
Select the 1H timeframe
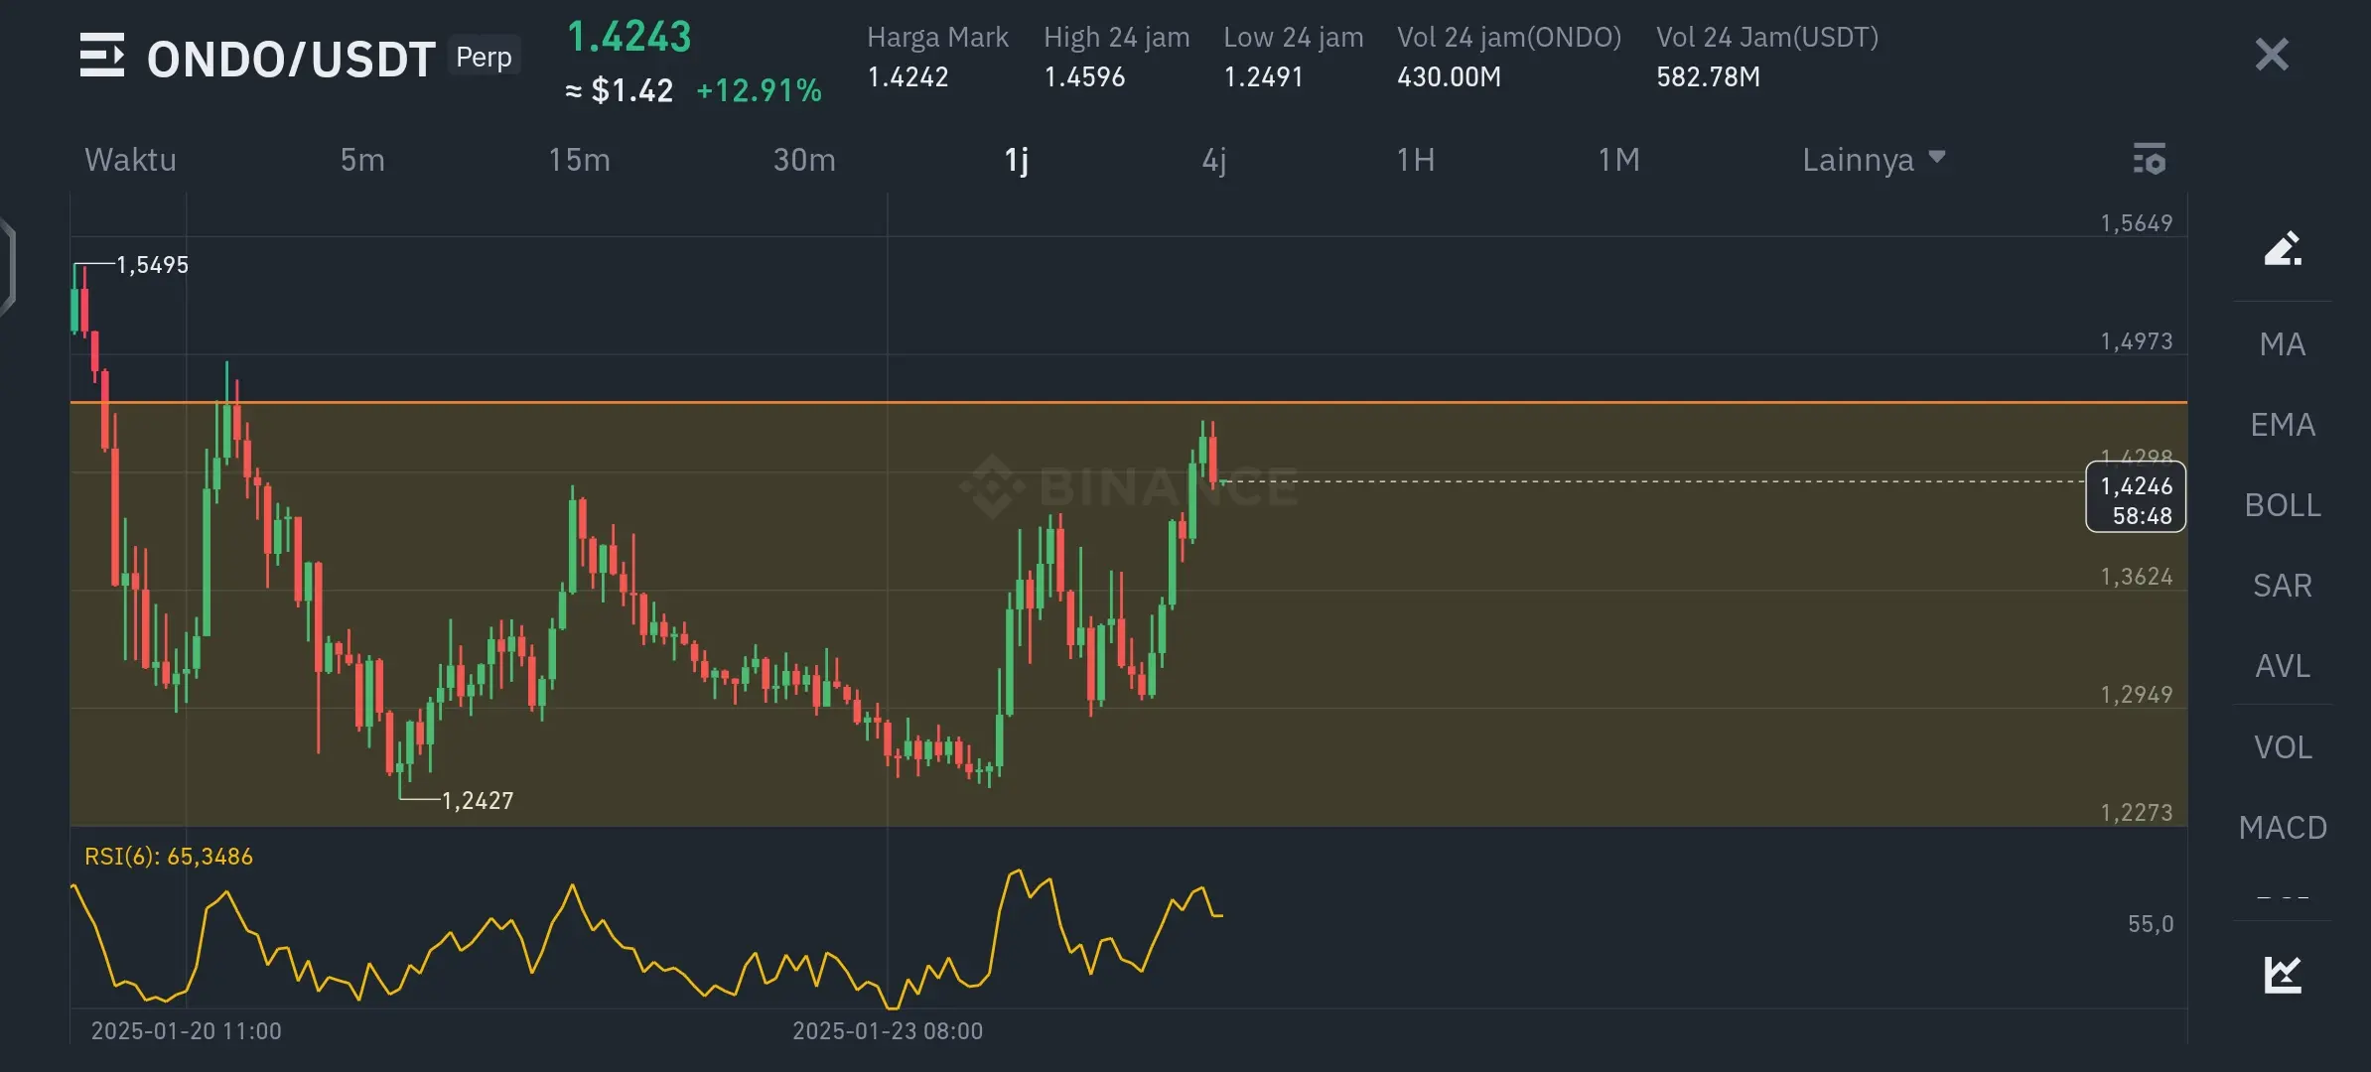[x=1416, y=160]
